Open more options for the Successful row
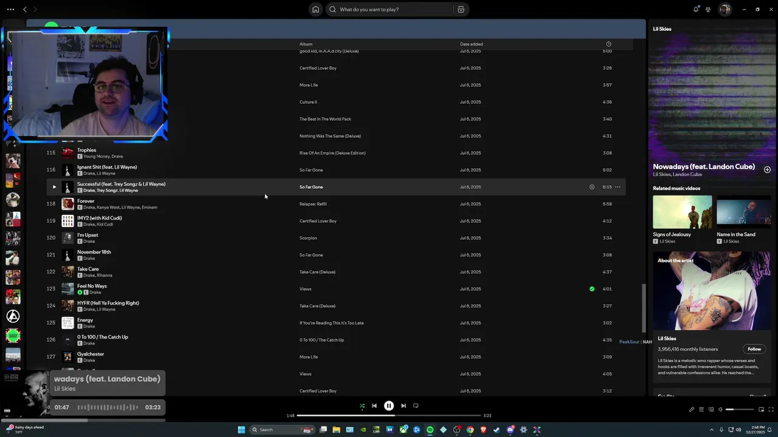This screenshot has width=778, height=437. pos(618,187)
